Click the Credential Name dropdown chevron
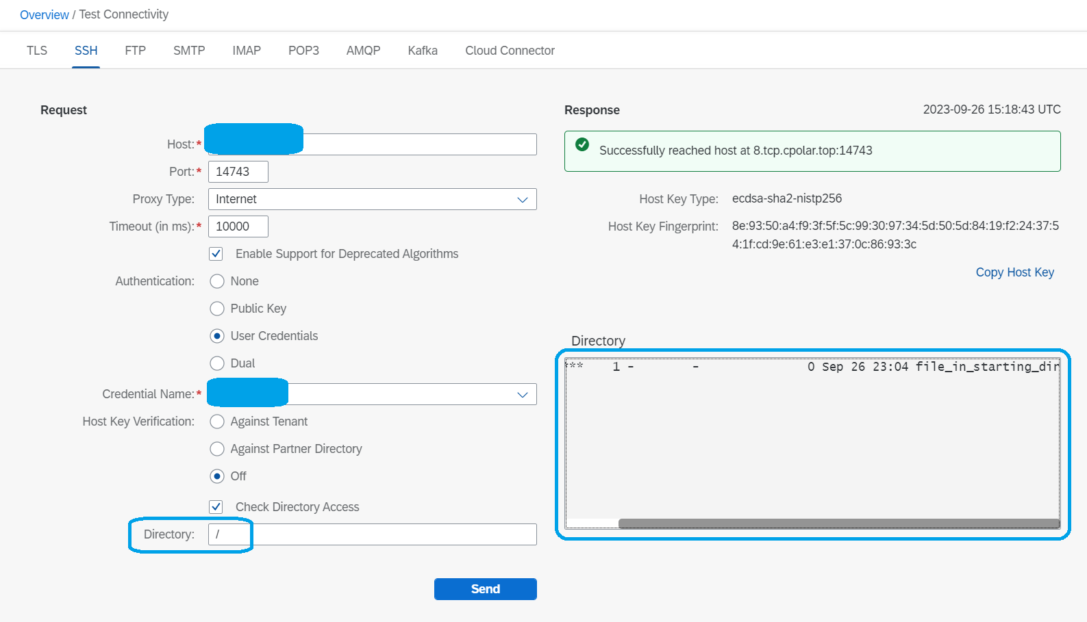 (x=523, y=395)
